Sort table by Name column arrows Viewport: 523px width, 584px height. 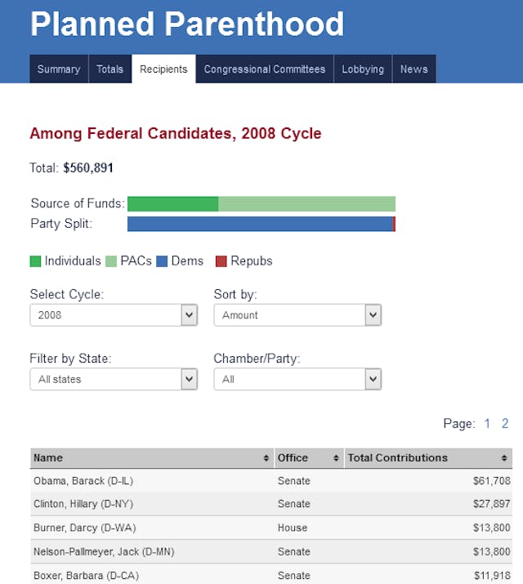266,458
